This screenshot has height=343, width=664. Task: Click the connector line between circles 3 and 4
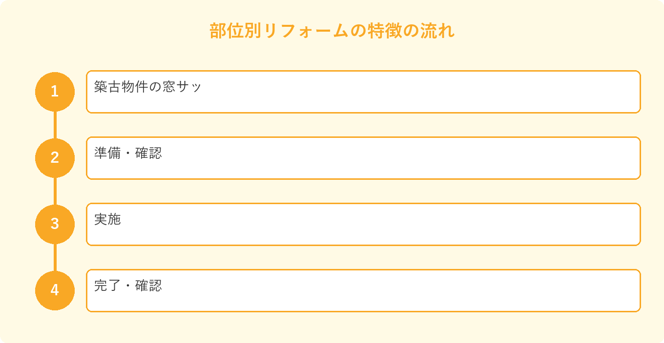[55, 257]
